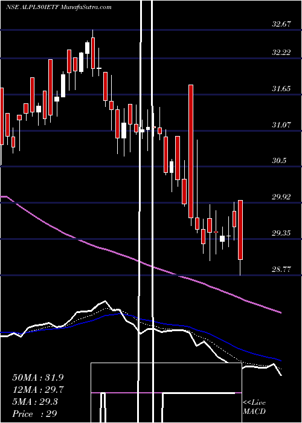
Task: Select the 29.35 price level label
Action: 281,233
